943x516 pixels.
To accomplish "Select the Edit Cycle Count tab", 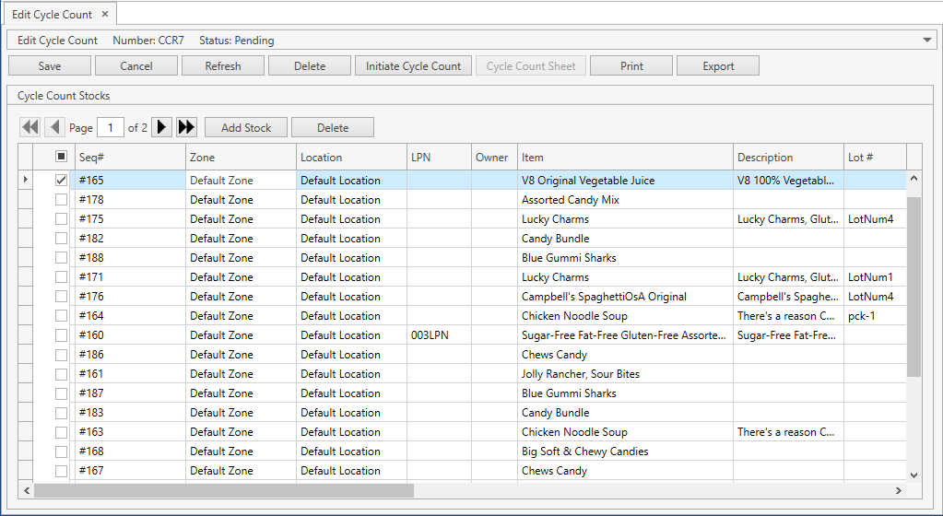I will click(x=52, y=15).
